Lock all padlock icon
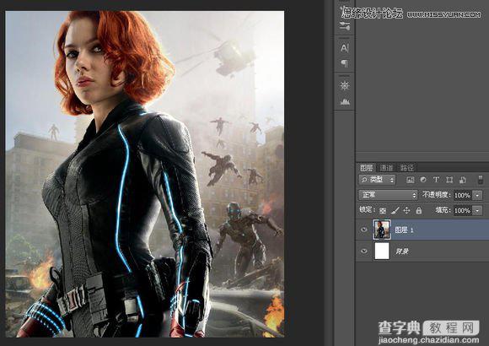489x346 pixels. click(418, 210)
